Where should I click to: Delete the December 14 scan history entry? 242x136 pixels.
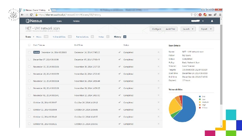click(x=159, y=52)
